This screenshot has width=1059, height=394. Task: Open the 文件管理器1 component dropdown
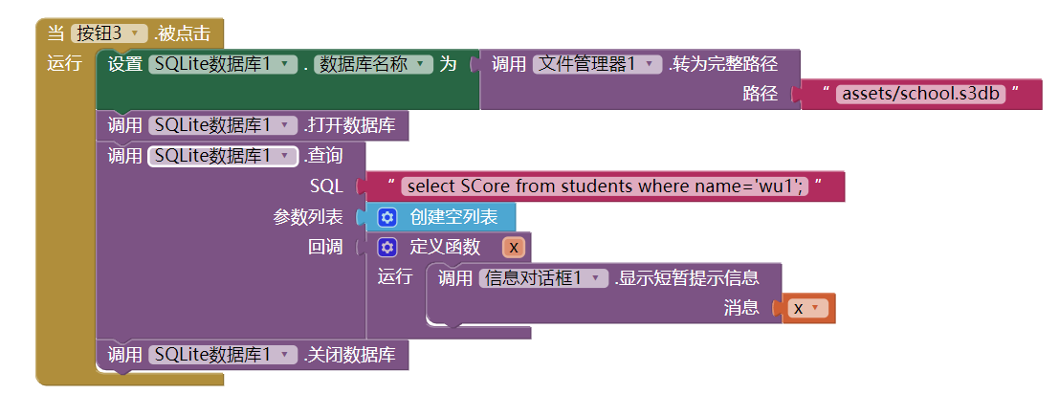(598, 64)
